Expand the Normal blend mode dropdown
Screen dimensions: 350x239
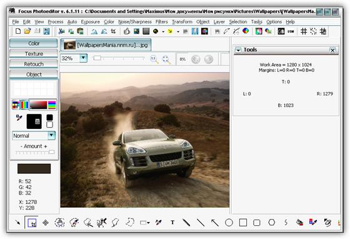51,135
